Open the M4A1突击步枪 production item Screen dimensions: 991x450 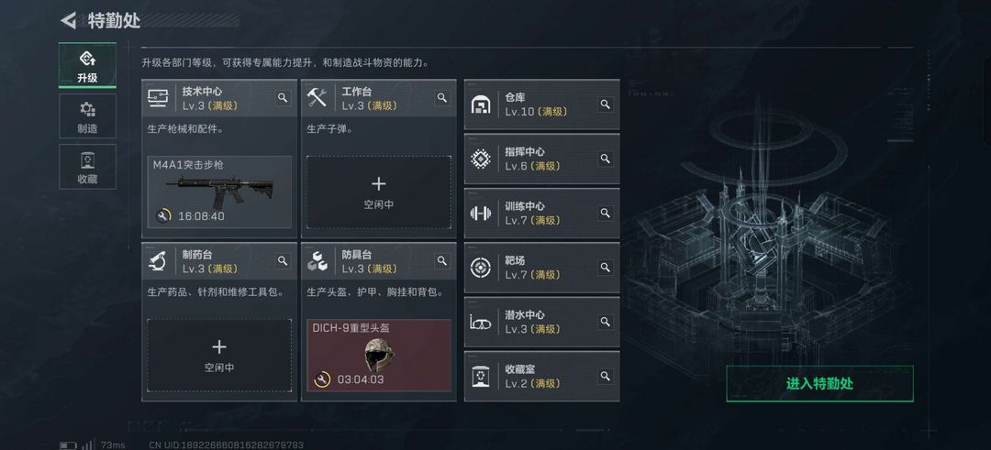click(x=219, y=192)
